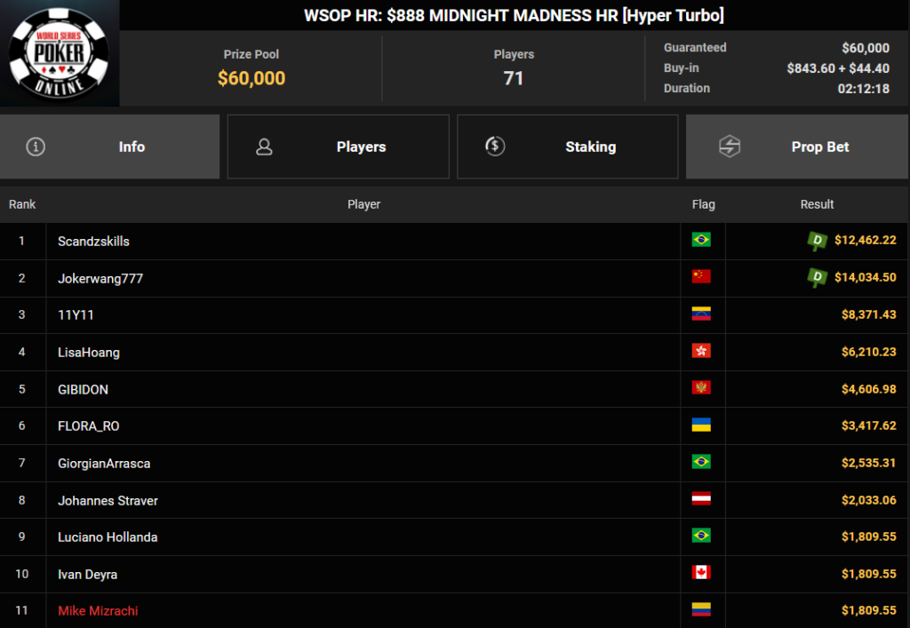Click the Players person icon
This screenshot has height=628, width=910.
point(264,147)
